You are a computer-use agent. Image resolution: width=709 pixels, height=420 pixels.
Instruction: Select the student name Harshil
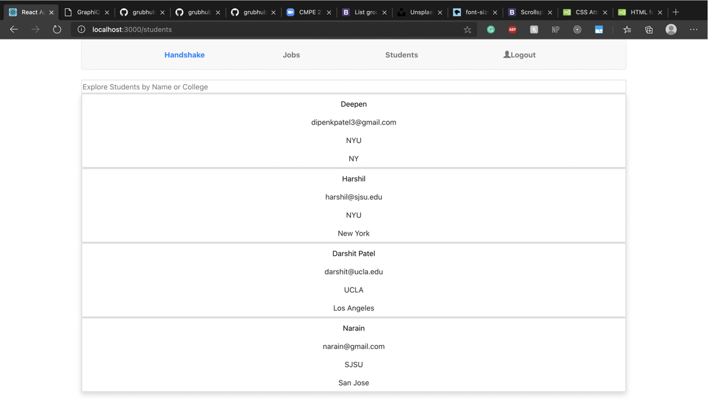(x=353, y=179)
